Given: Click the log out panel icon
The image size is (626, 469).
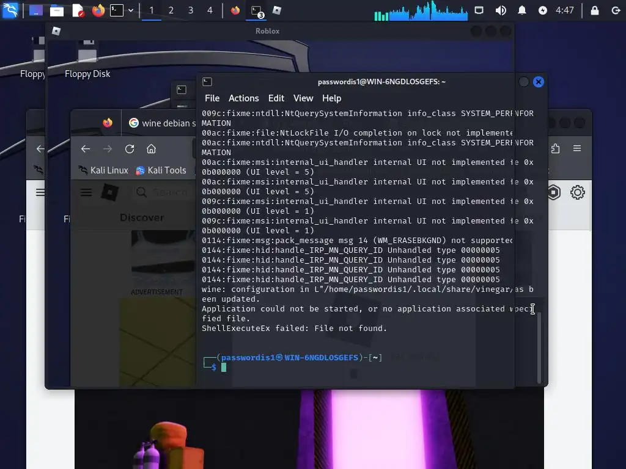Looking at the screenshot, I should pos(616,10).
